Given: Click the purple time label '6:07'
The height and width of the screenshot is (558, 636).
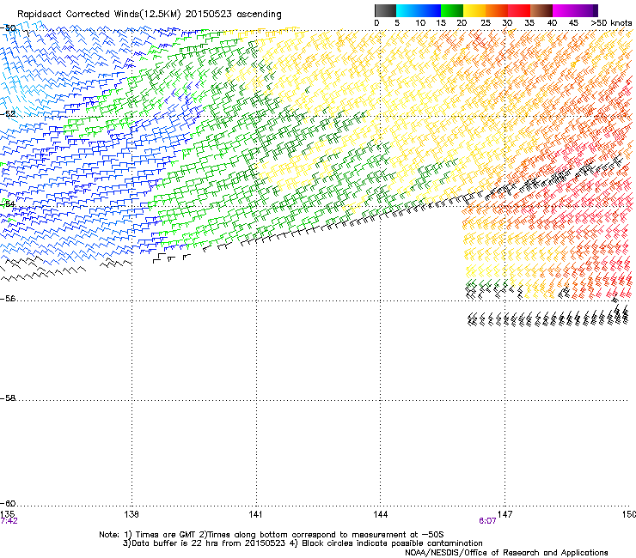Looking at the screenshot, I should (487, 521).
